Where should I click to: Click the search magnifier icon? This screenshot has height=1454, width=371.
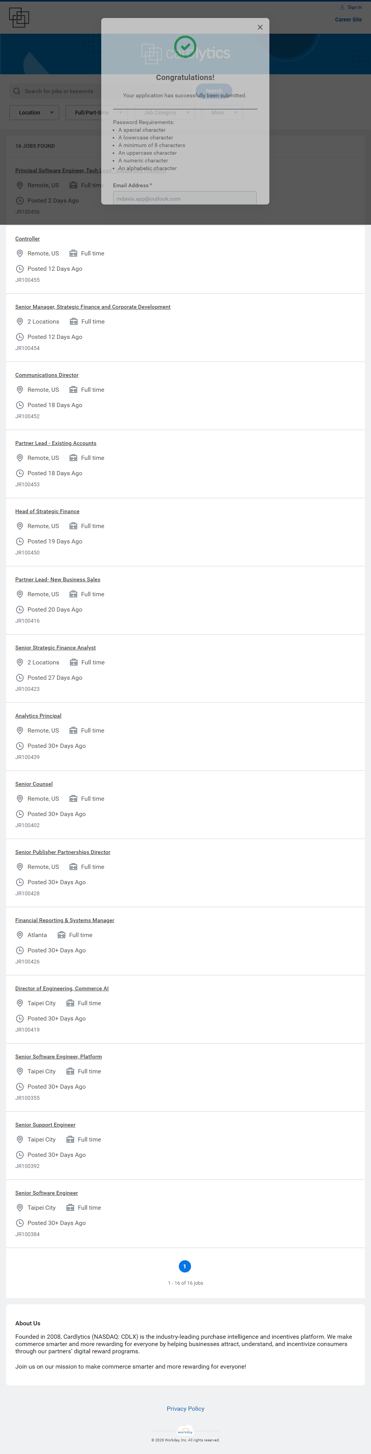pyautogui.click(x=17, y=91)
